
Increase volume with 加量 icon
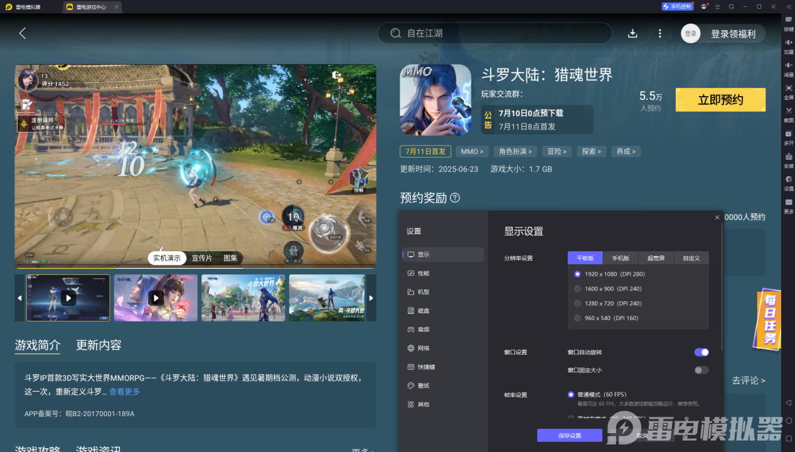(789, 46)
